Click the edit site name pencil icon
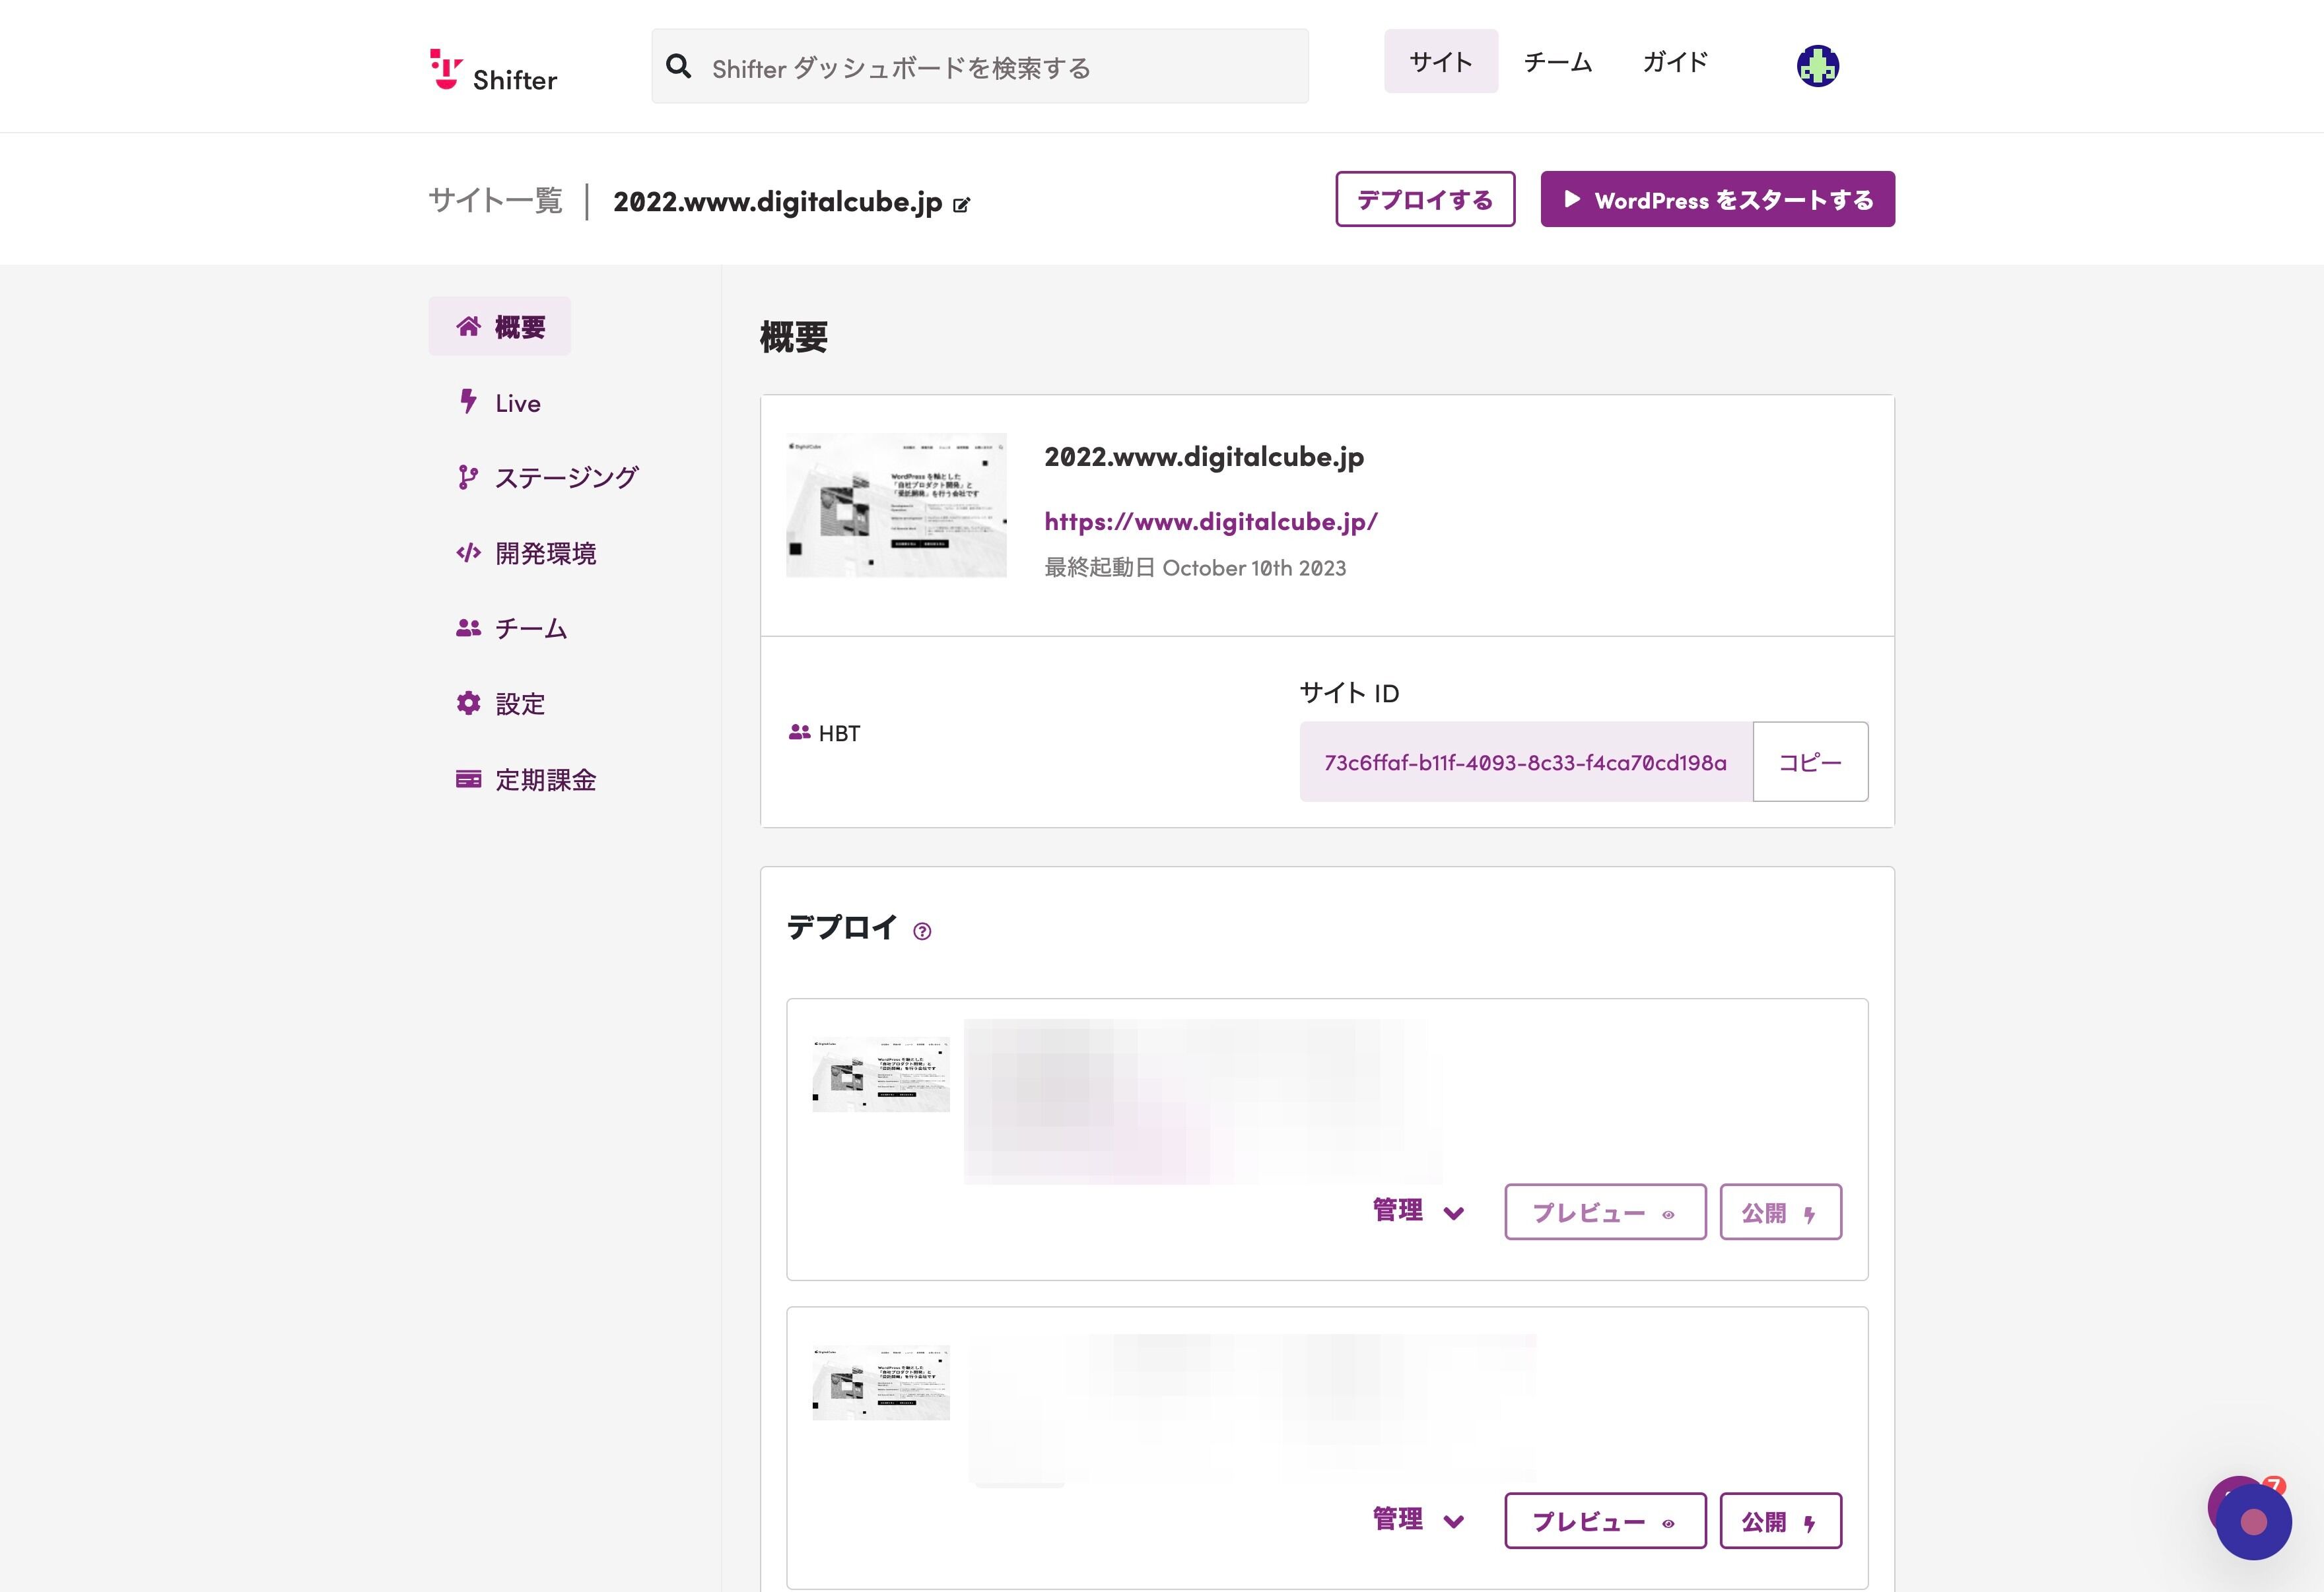The width and height of the screenshot is (2324, 1592). (x=961, y=205)
